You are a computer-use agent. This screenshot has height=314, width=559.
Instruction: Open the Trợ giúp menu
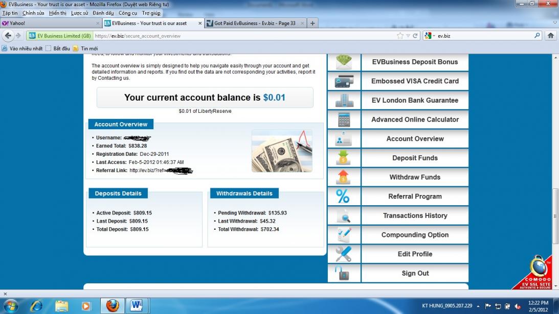151,13
